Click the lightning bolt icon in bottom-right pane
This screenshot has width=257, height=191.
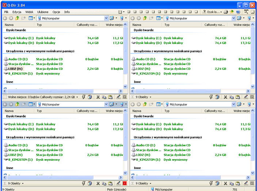(211, 183)
